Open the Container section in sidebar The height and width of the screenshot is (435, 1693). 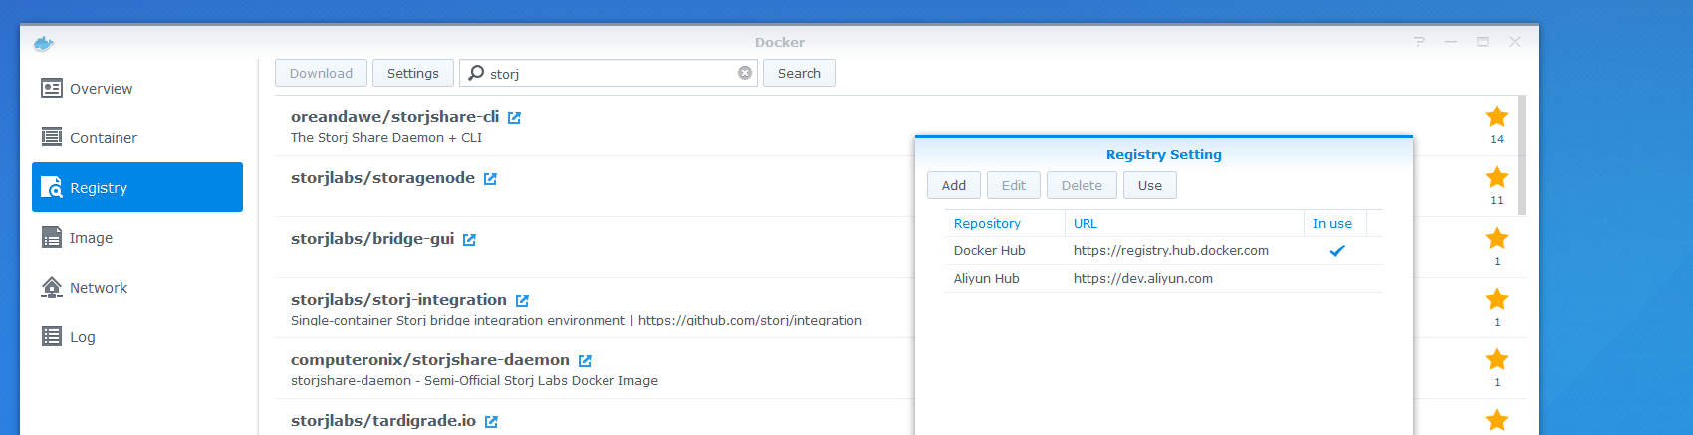[x=137, y=138]
